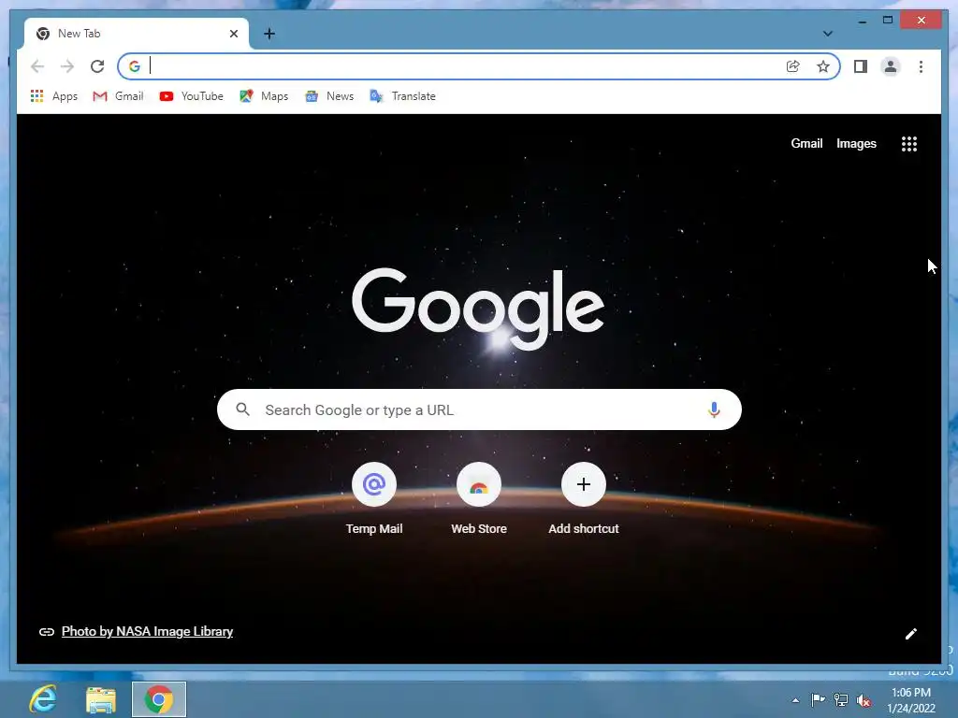Open the tab search dropdown chevron
The image size is (958, 718).
828,34
